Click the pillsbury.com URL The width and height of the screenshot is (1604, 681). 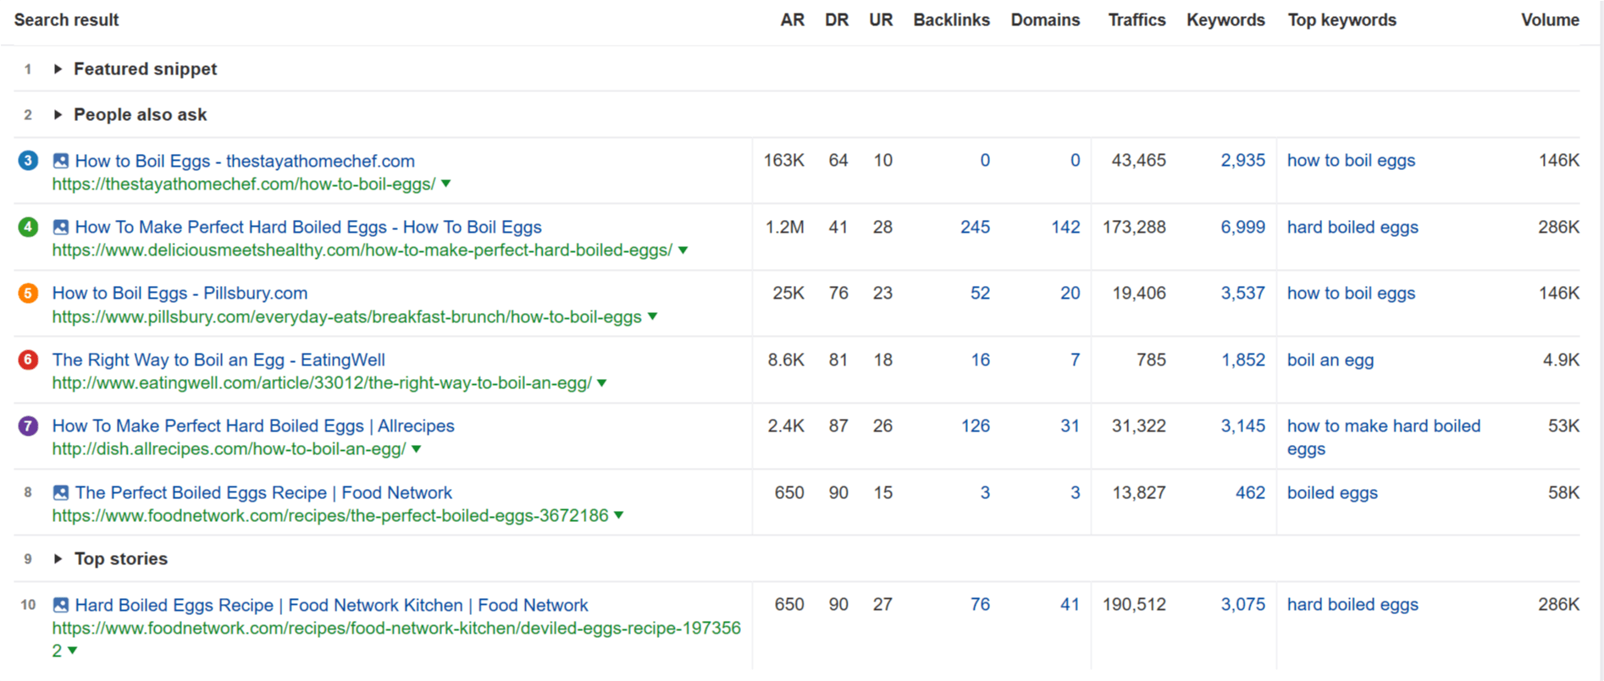click(347, 316)
